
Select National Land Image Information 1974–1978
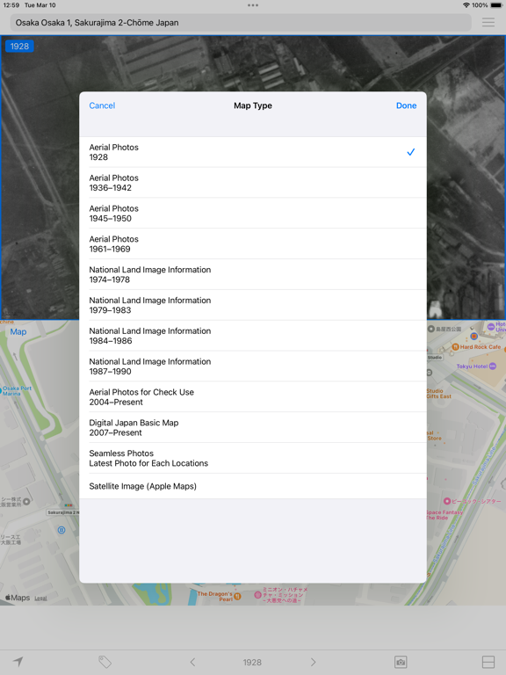[x=253, y=274]
